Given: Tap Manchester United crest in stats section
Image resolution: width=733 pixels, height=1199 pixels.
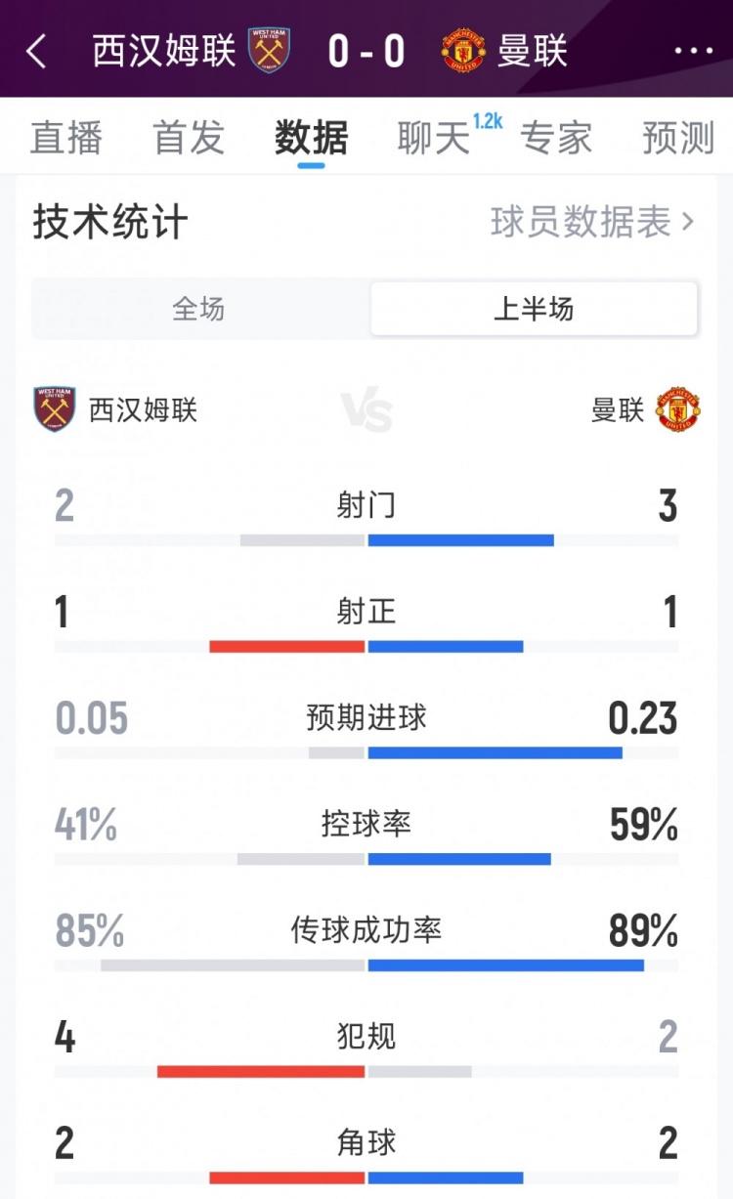Looking at the screenshot, I should (678, 409).
